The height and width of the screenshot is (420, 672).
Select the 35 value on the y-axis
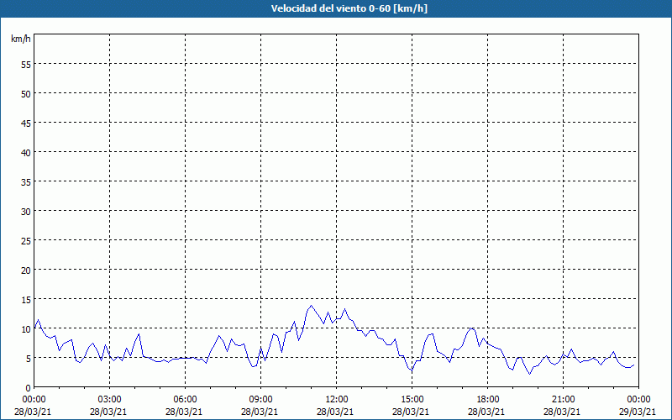point(26,181)
